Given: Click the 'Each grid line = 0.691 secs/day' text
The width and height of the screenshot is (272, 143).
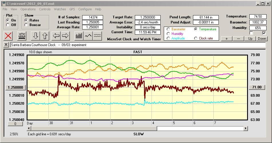Looking at the screenshot, I should coord(49,134).
